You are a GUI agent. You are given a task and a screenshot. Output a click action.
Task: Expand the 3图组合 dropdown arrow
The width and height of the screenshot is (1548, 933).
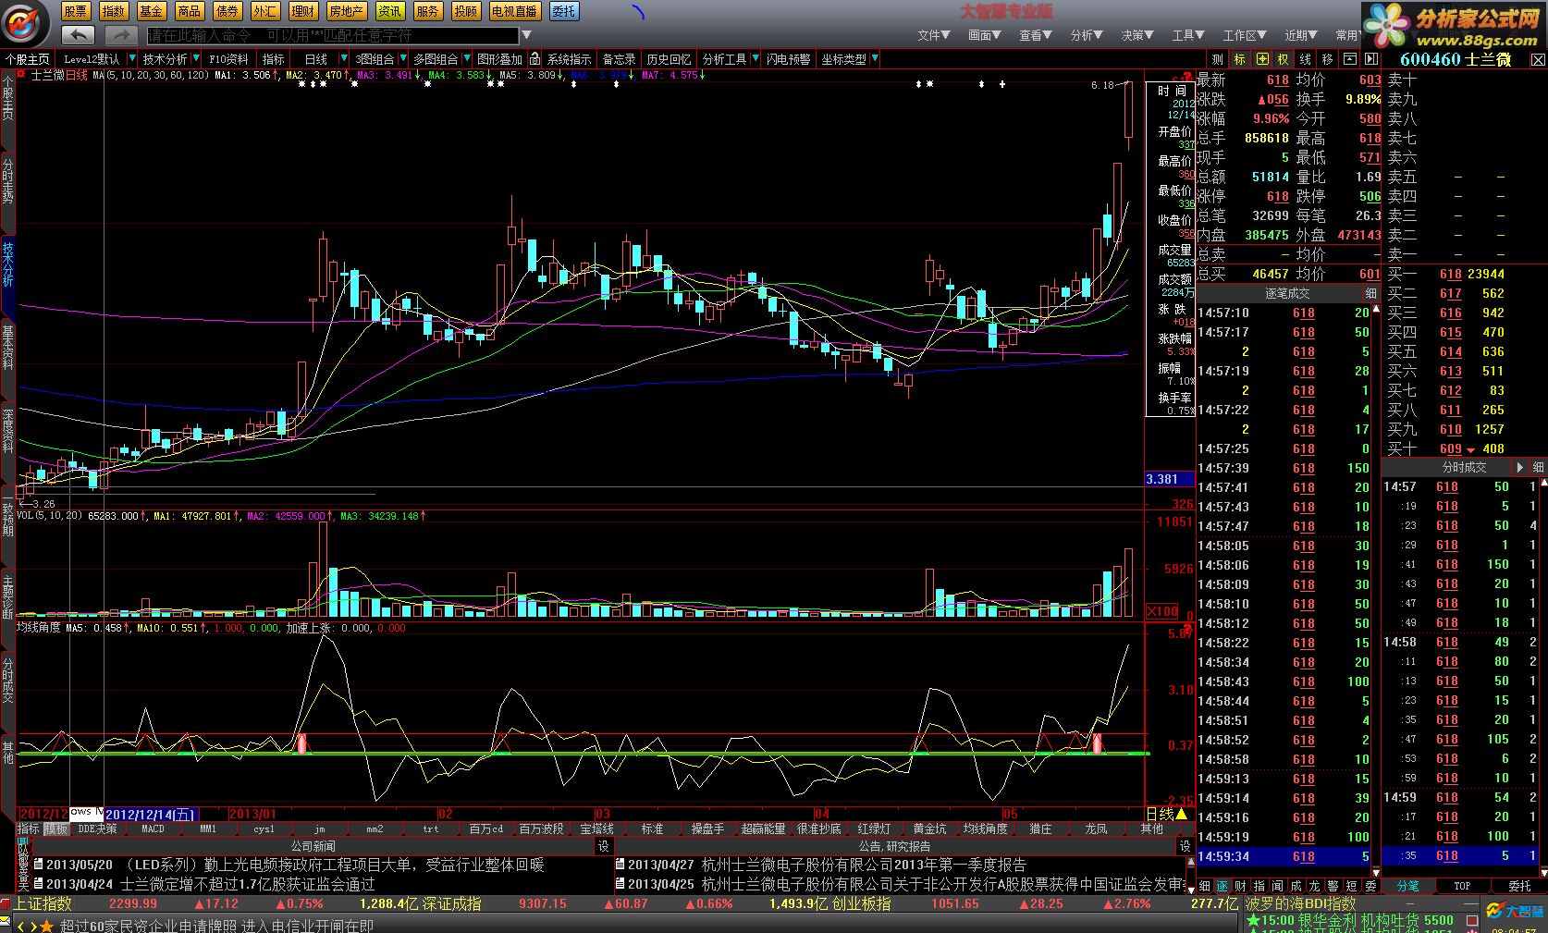pos(403,59)
